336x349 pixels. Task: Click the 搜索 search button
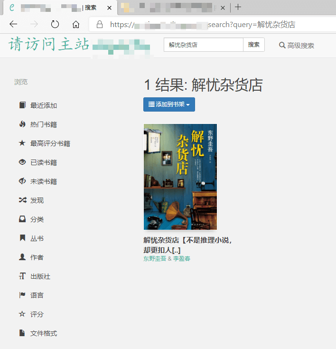(x=254, y=45)
